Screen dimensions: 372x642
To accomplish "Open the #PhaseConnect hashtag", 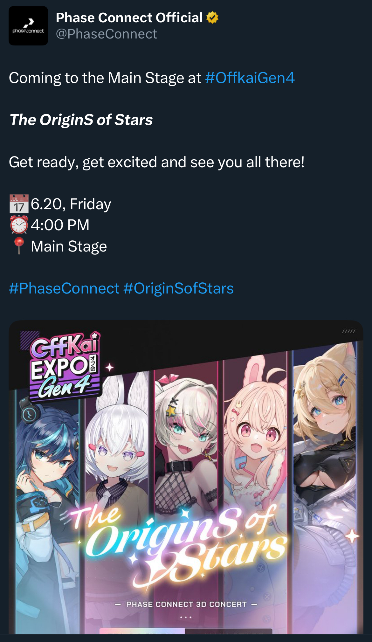I will click(64, 288).
